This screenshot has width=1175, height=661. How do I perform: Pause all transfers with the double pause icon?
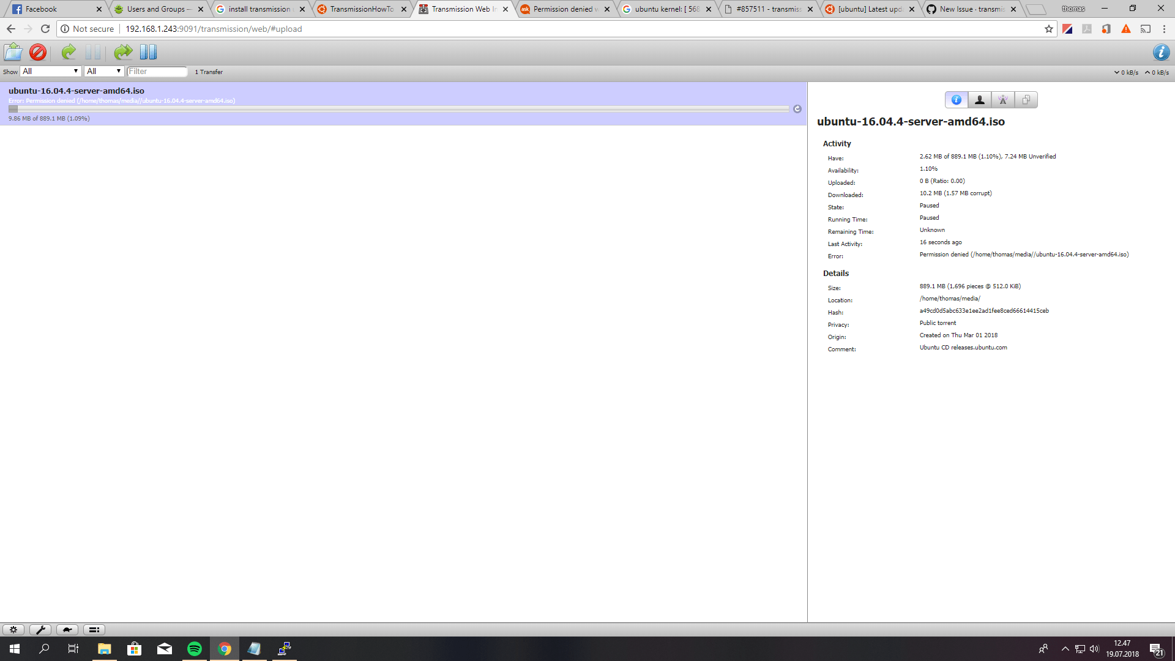(147, 52)
